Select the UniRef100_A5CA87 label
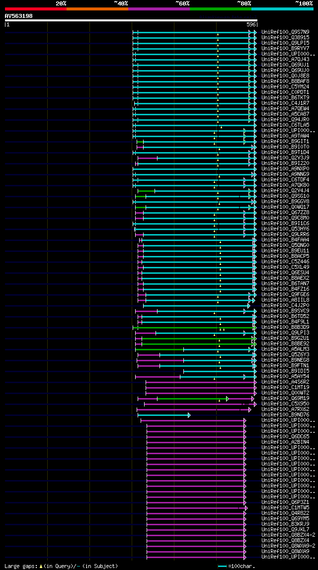This screenshot has width=318, height=570. 285,114
